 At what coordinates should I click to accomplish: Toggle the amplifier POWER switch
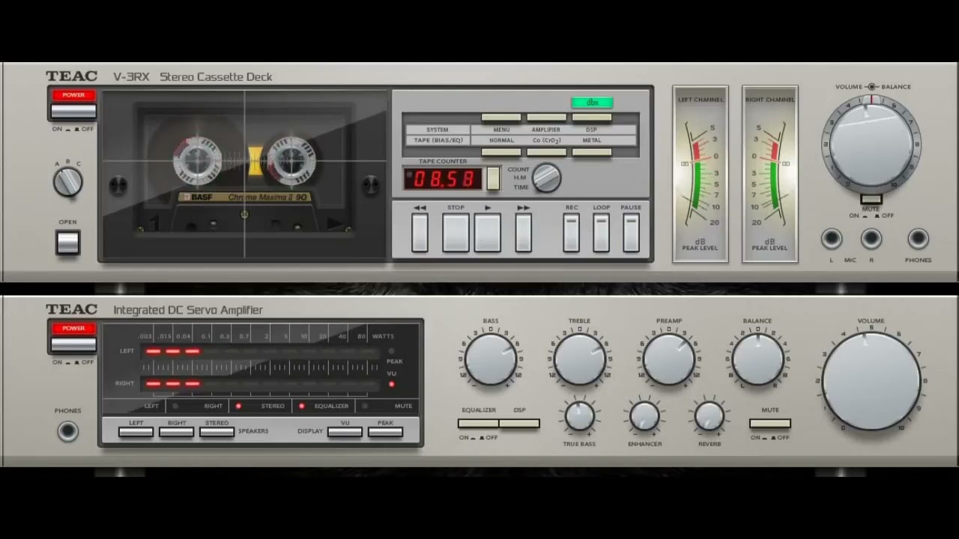(73, 344)
